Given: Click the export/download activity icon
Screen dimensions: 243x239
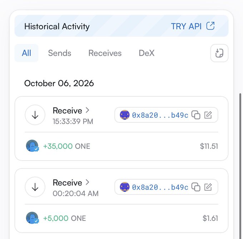Looking at the screenshot, I should (x=219, y=53).
